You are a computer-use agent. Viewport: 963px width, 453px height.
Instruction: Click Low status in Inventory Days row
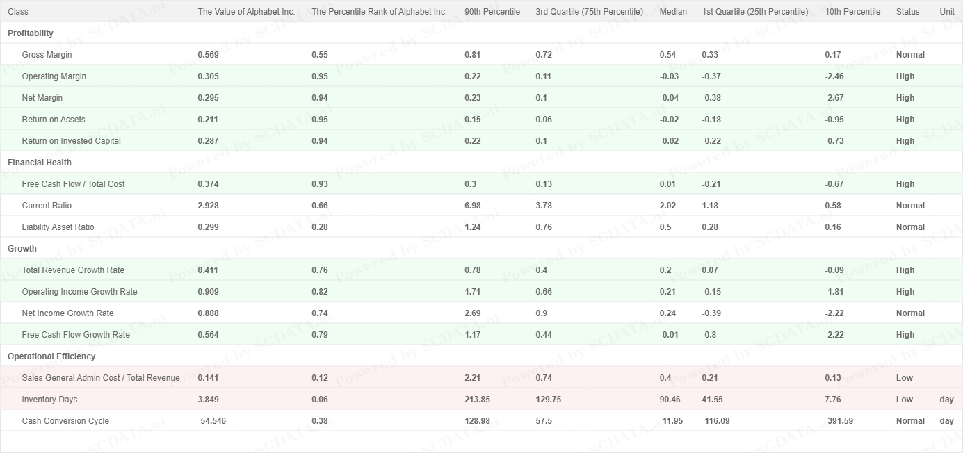click(904, 400)
